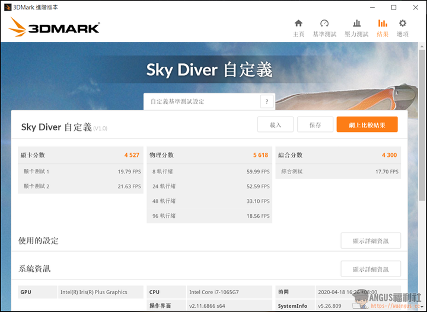Click the 顯卡測試 1 row
Screen dimensions: 427x312
click(81, 172)
